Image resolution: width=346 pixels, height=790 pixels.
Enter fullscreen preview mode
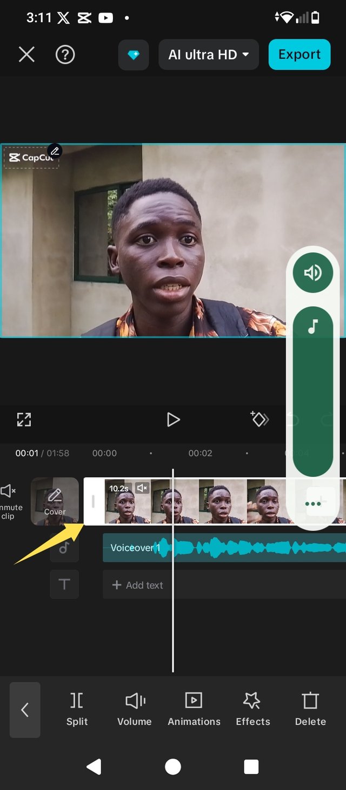point(24,419)
